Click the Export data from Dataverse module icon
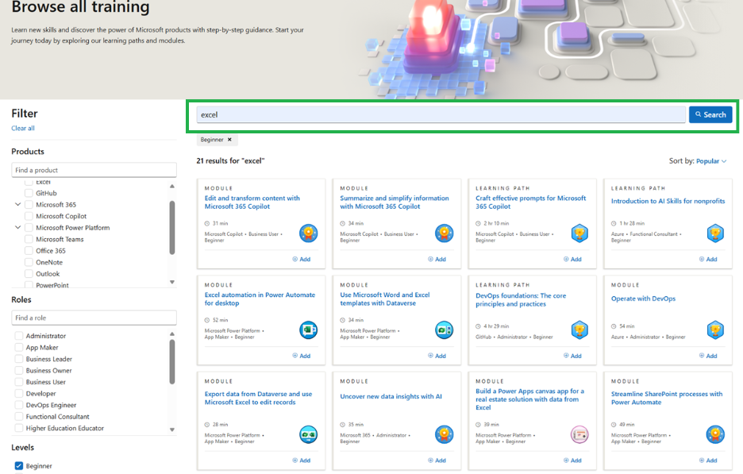The height and width of the screenshot is (474, 743). (x=309, y=434)
